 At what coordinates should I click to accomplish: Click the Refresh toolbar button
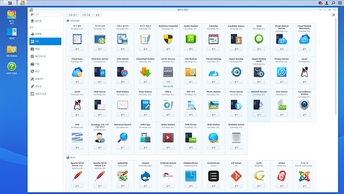click(x=86, y=15)
